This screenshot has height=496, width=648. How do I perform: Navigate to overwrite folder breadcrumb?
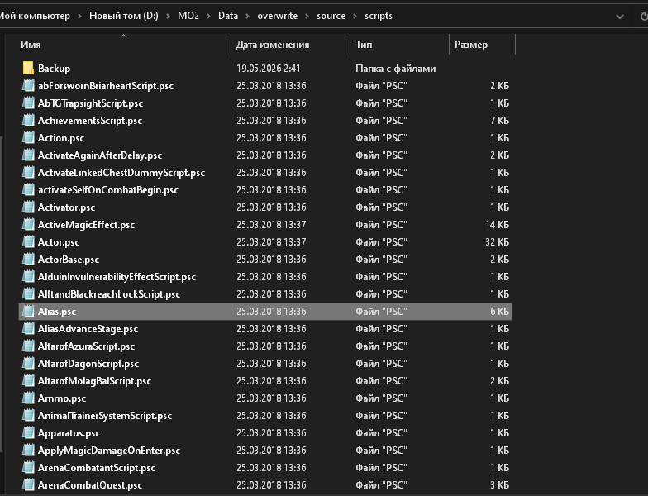pyautogui.click(x=278, y=16)
